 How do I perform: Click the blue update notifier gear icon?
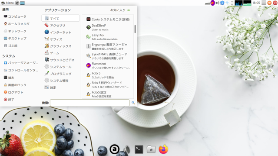(x=222, y=3)
